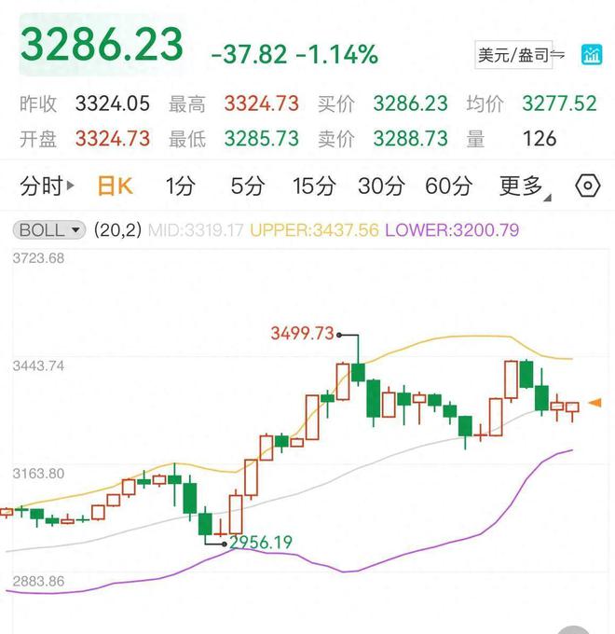The width and height of the screenshot is (615, 634).
Task: Open the hexagon chart settings icon
Action: coord(588,186)
